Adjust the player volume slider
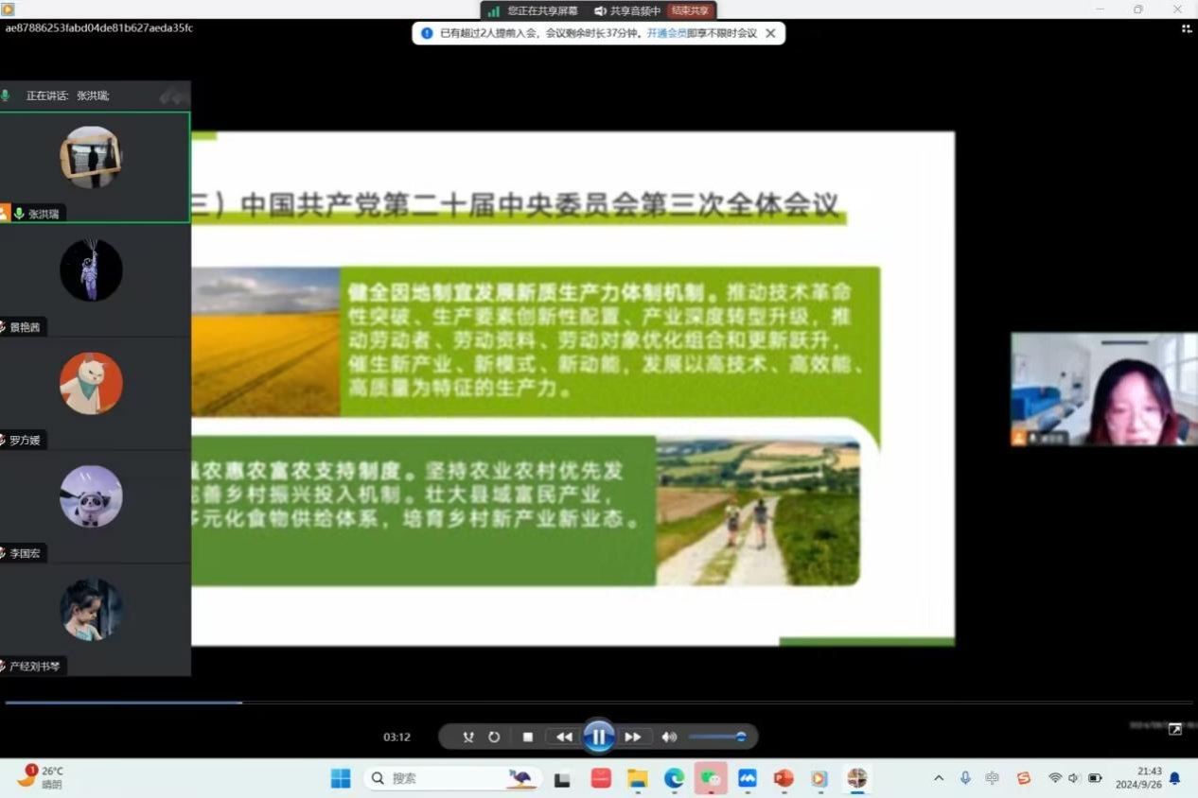 [716, 737]
